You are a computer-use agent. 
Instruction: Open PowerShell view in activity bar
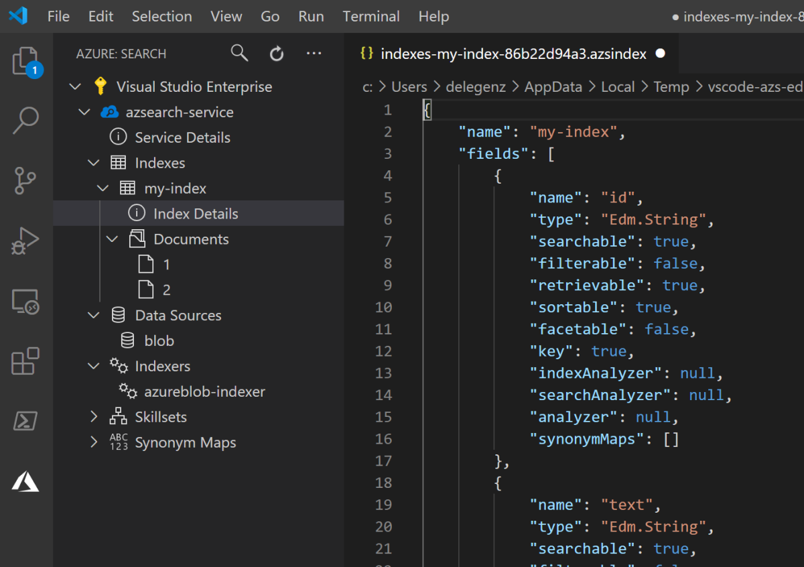point(25,422)
